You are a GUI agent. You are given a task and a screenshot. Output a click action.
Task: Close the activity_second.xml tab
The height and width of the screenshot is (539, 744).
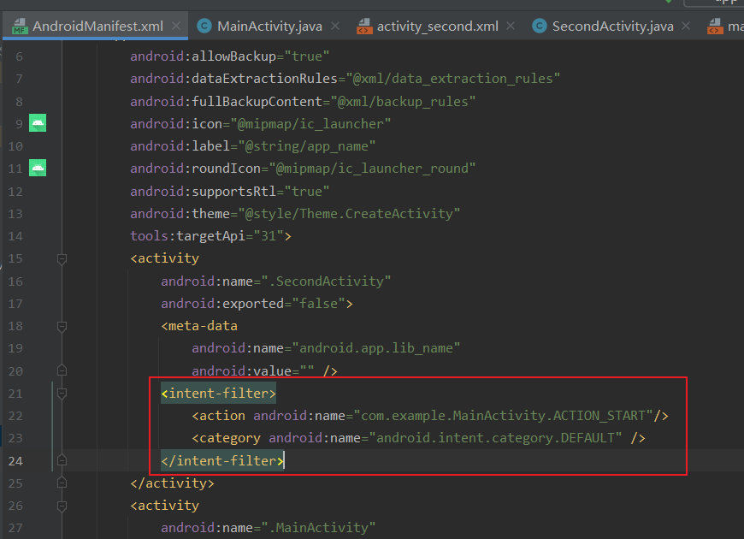click(x=510, y=27)
